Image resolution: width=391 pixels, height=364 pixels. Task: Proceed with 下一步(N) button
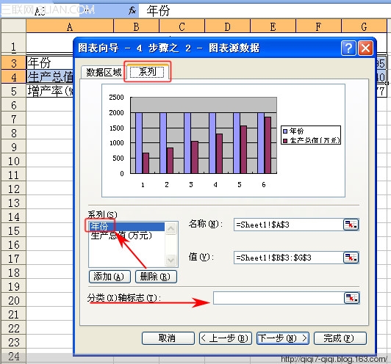(x=283, y=338)
